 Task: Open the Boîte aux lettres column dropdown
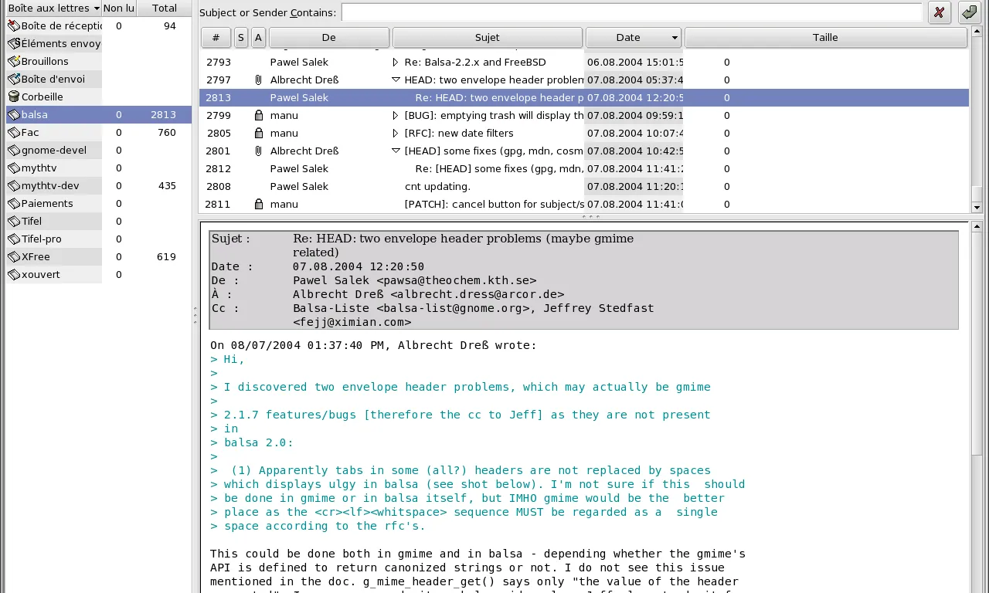97,8
